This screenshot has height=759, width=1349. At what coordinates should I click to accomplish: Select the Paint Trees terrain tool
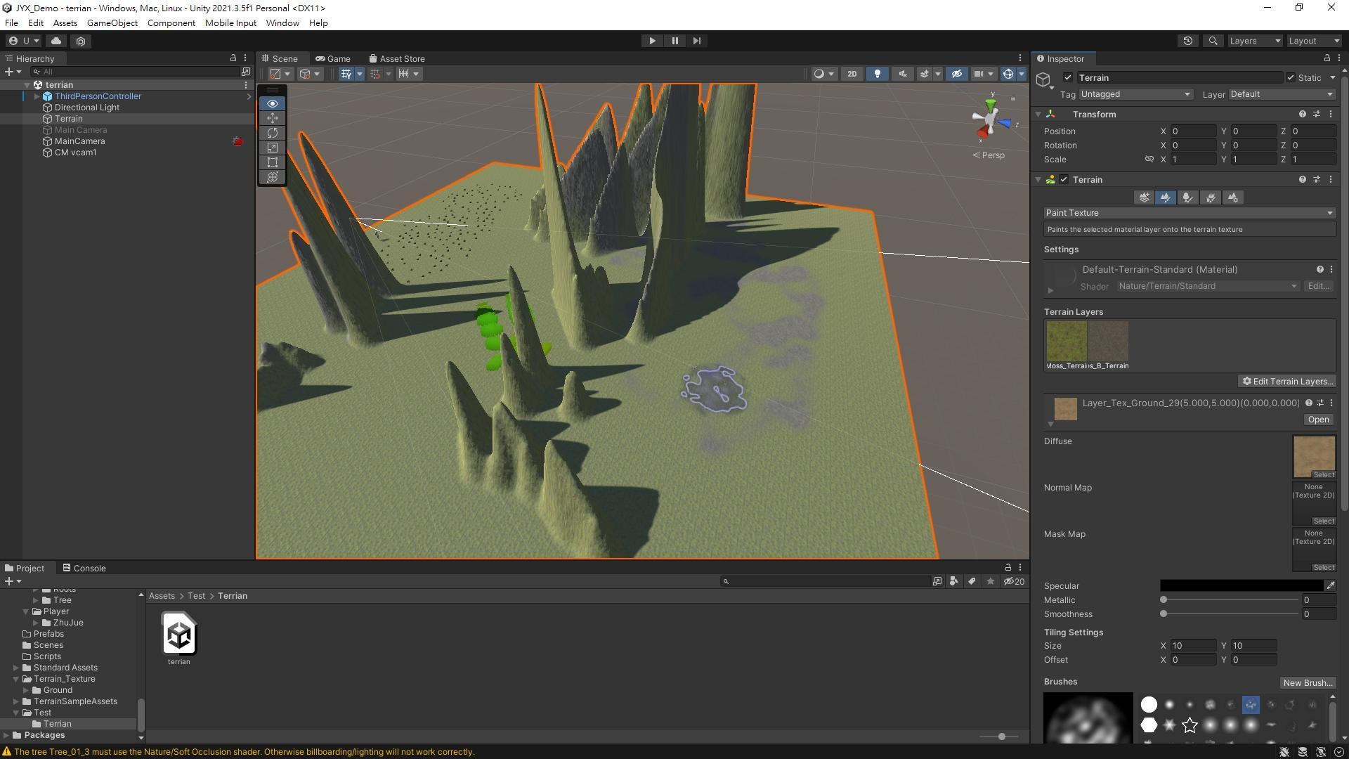[x=1187, y=197]
